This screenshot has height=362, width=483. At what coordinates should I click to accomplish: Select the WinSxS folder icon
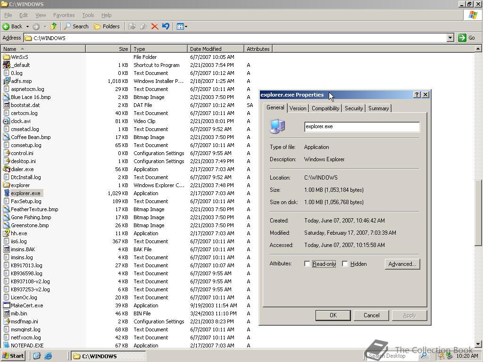[7, 57]
